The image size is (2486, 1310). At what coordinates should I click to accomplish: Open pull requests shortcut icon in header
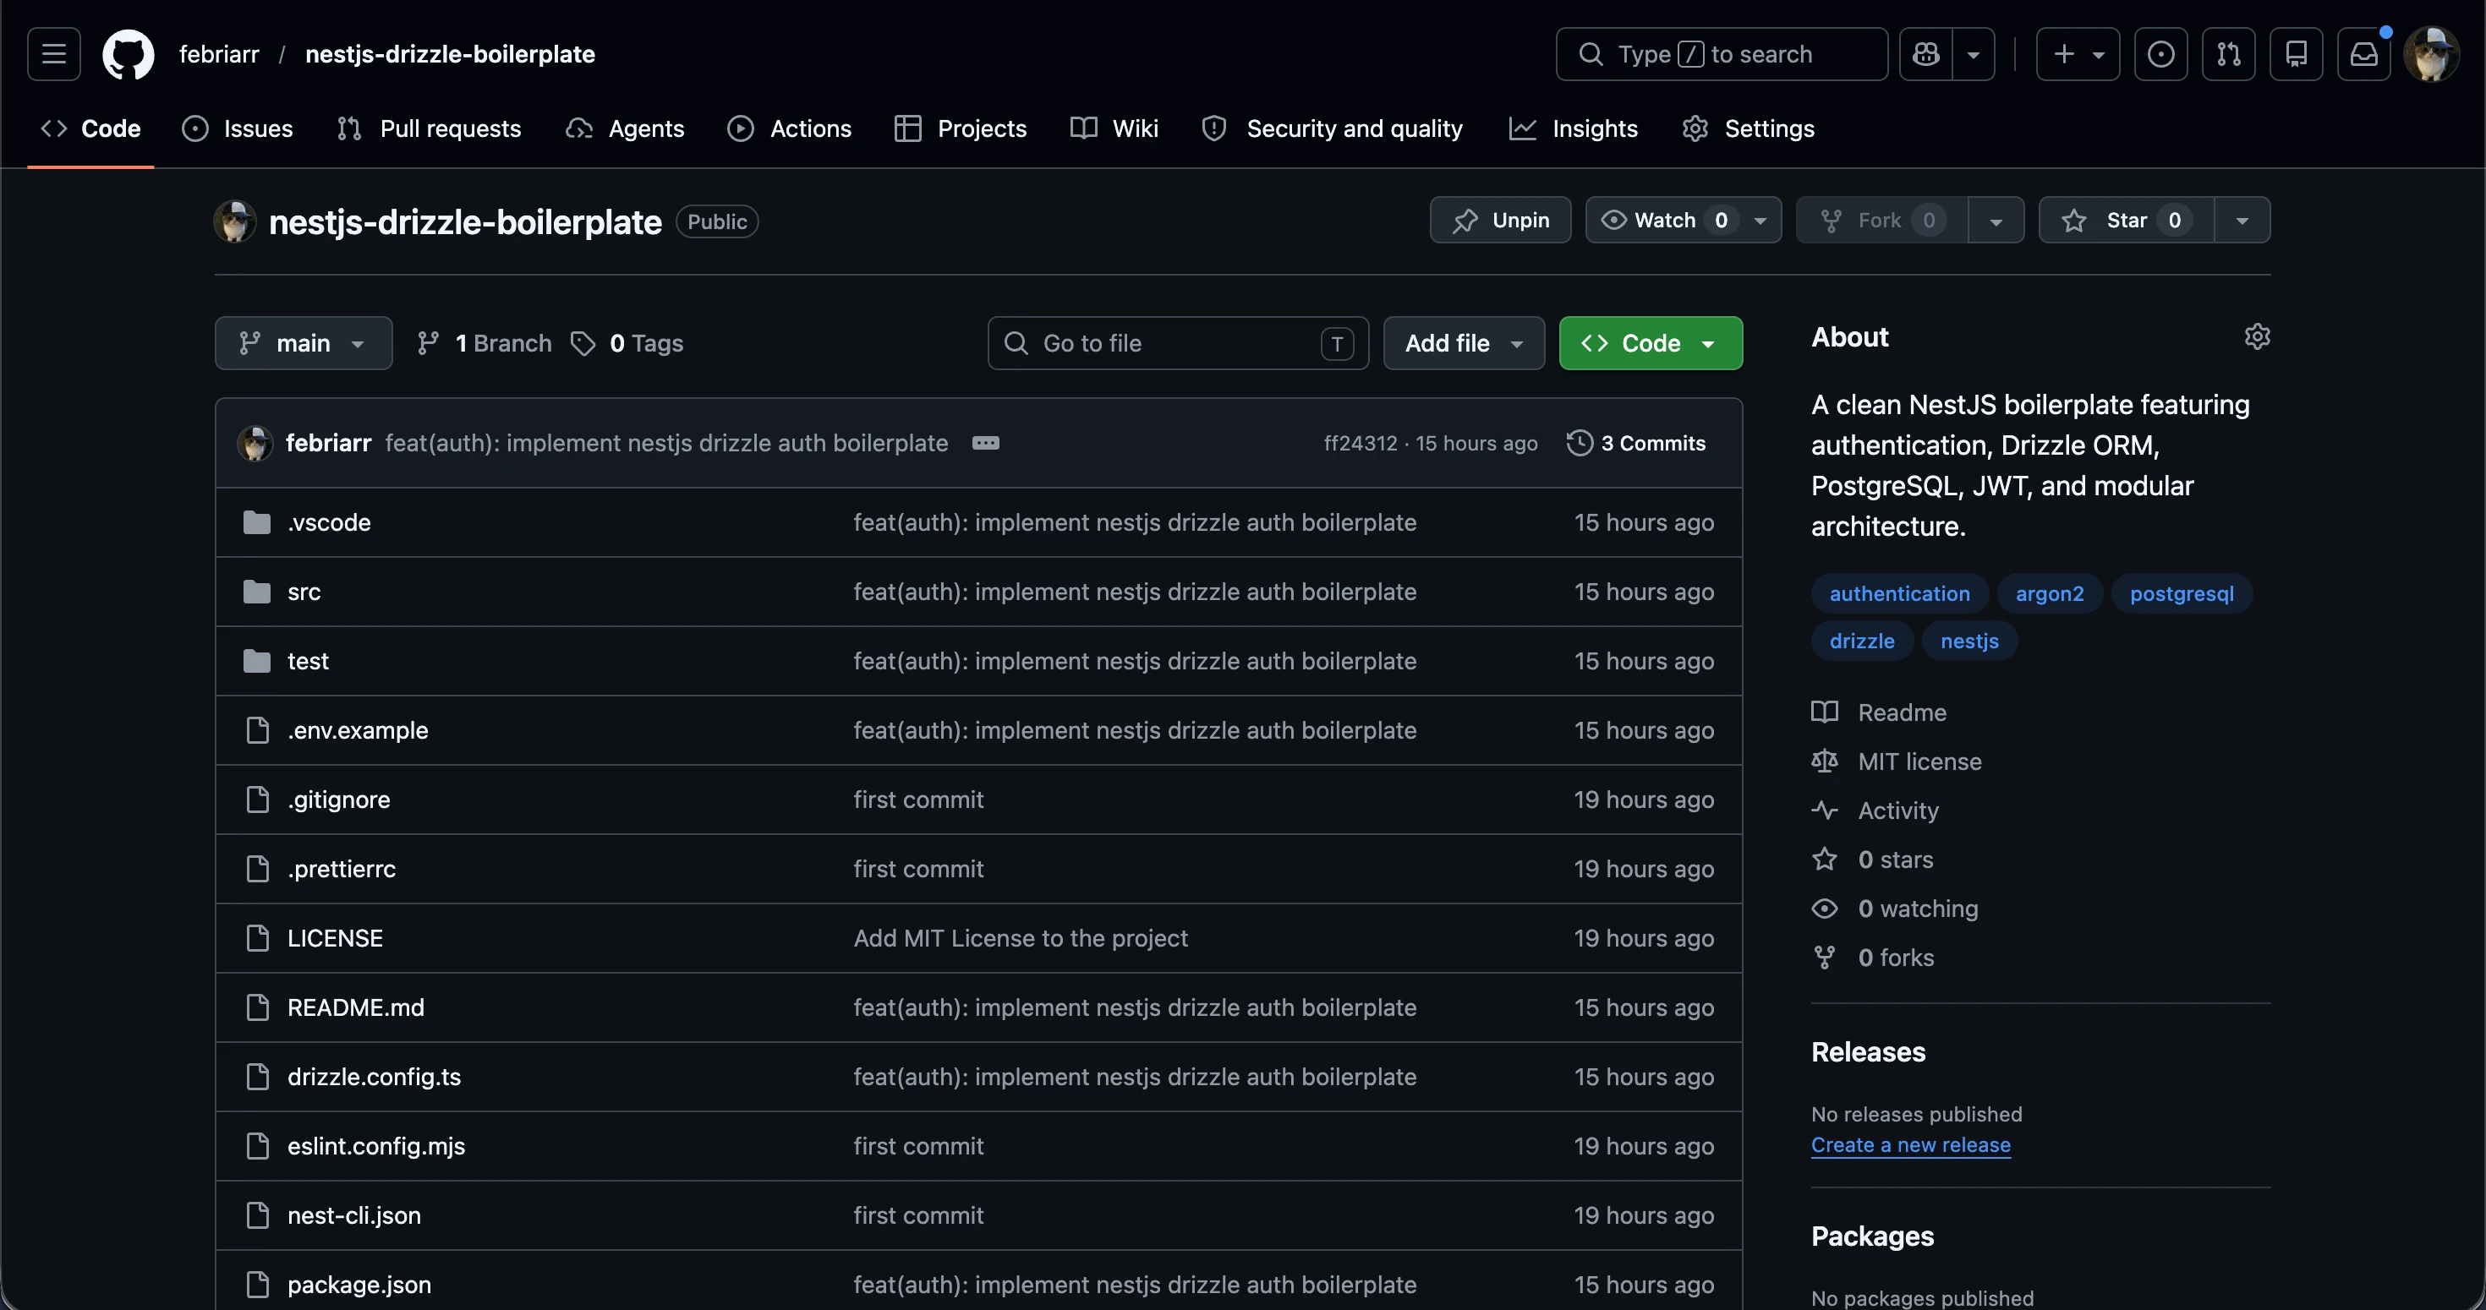click(x=2228, y=54)
